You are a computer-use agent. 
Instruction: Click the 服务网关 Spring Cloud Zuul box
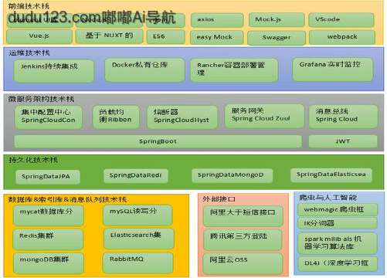coord(264,116)
